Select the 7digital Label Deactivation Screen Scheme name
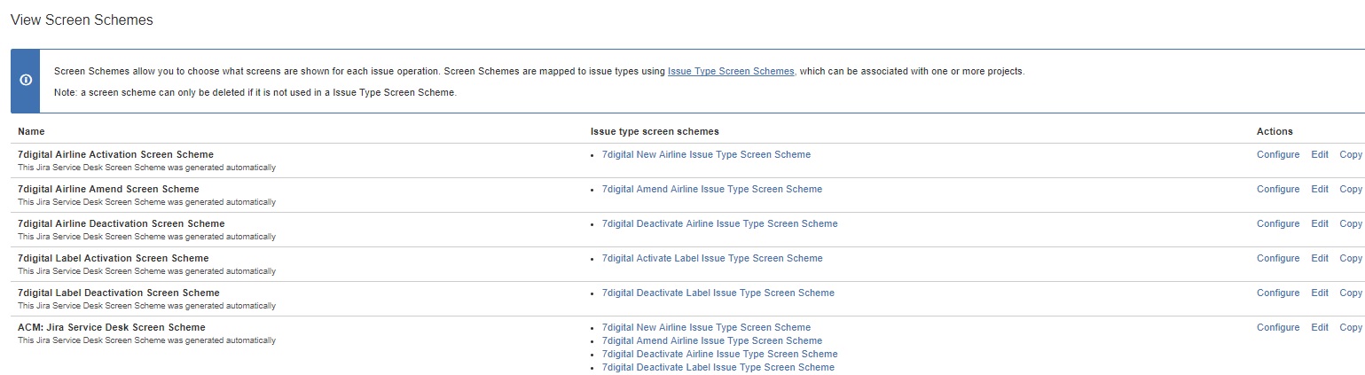The image size is (1365, 375). [x=119, y=293]
